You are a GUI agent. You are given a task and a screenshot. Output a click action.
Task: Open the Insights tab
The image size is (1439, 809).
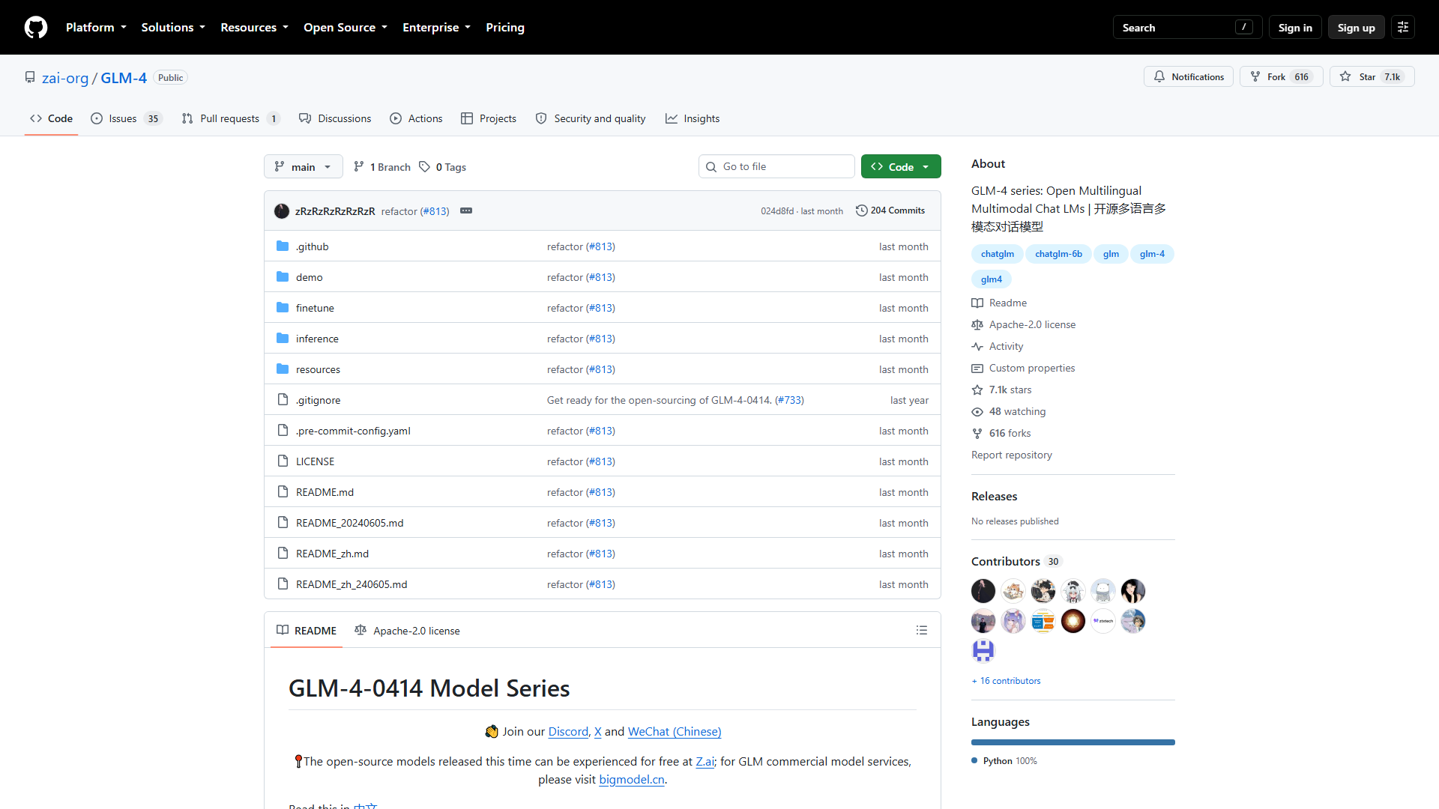pyautogui.click(x=693, y=118)
